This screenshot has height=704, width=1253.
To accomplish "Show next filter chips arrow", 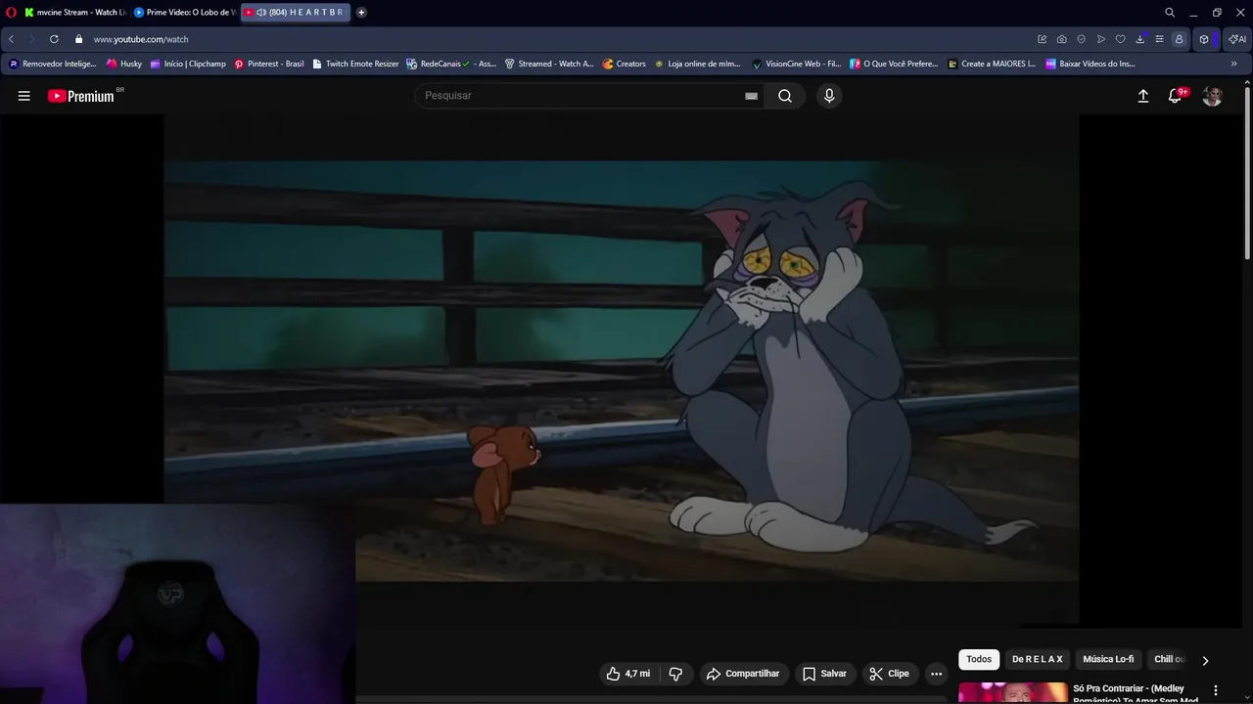I will [1205, 660].
